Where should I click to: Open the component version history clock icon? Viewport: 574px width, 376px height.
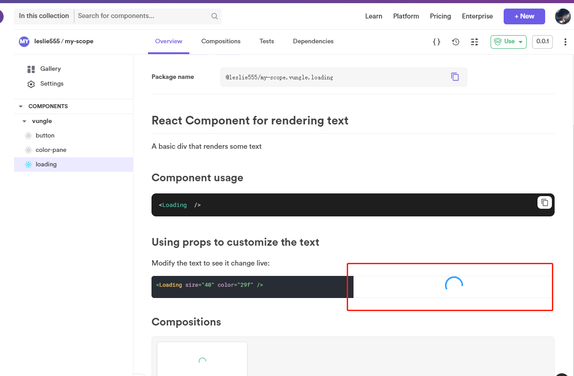tap(455, 41)
